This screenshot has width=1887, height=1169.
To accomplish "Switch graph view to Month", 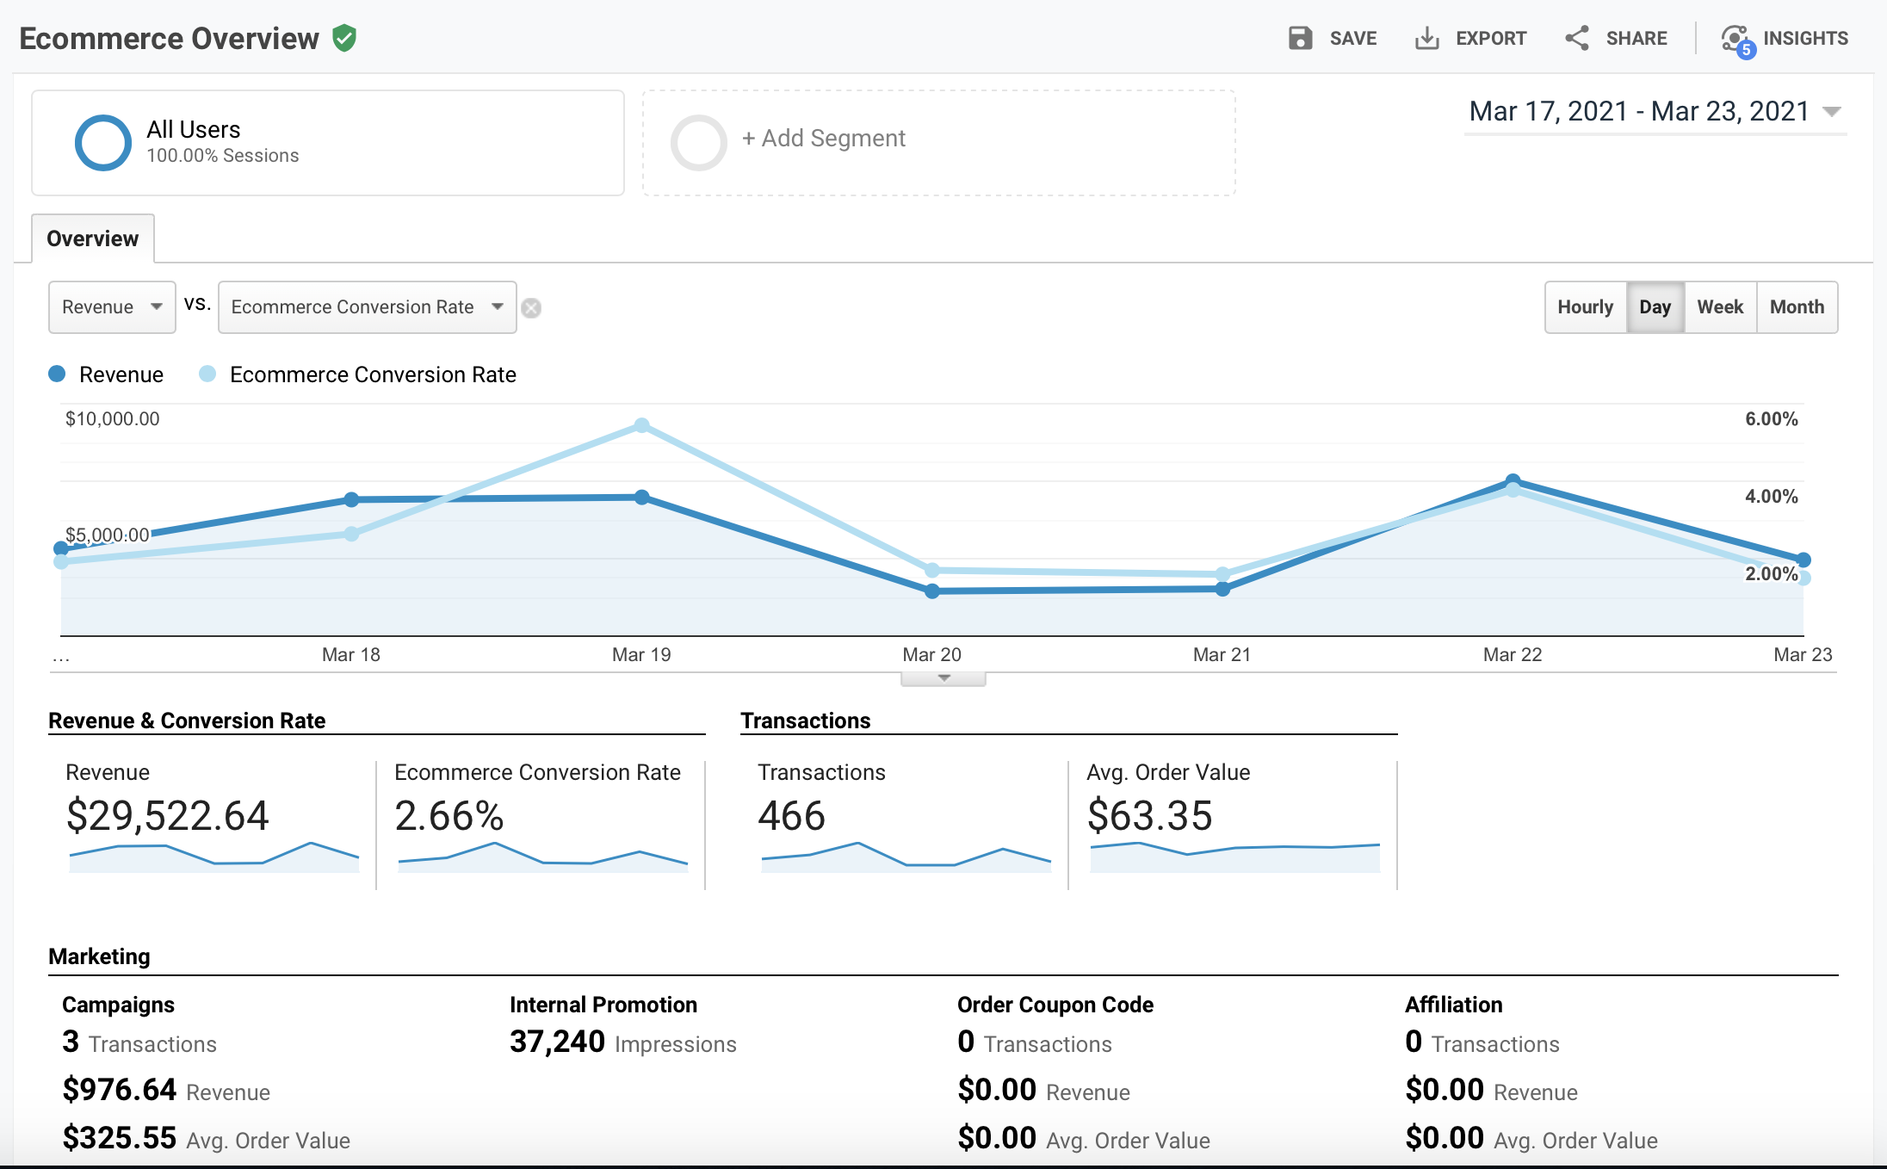I will (x=1797, y=307).
